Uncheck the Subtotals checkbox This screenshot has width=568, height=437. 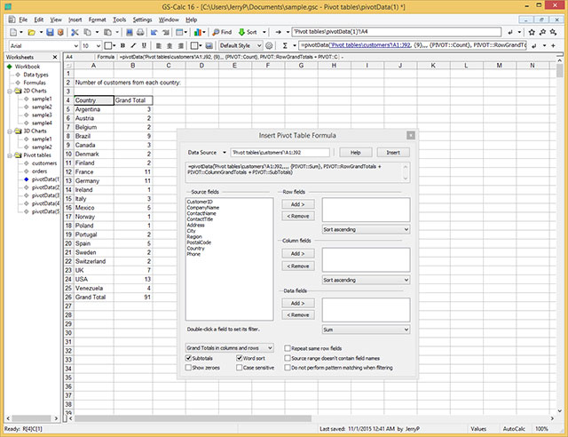(190, 357)
